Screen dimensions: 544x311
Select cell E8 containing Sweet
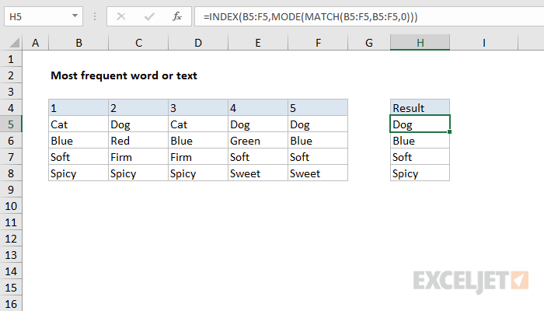[x=258, y=173]
